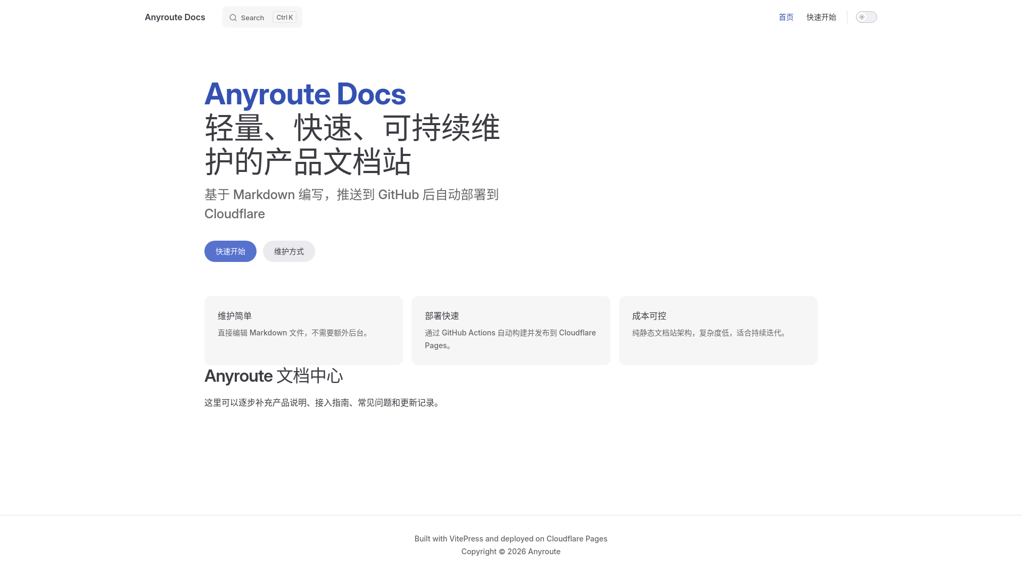Open the 快速开始 nav item
Image resolution: width=1022 pixels, height=575 pixels.
(x=821, y=17)
